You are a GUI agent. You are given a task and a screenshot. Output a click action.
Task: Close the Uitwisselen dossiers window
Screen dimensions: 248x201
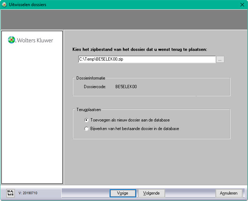[242, 5]
